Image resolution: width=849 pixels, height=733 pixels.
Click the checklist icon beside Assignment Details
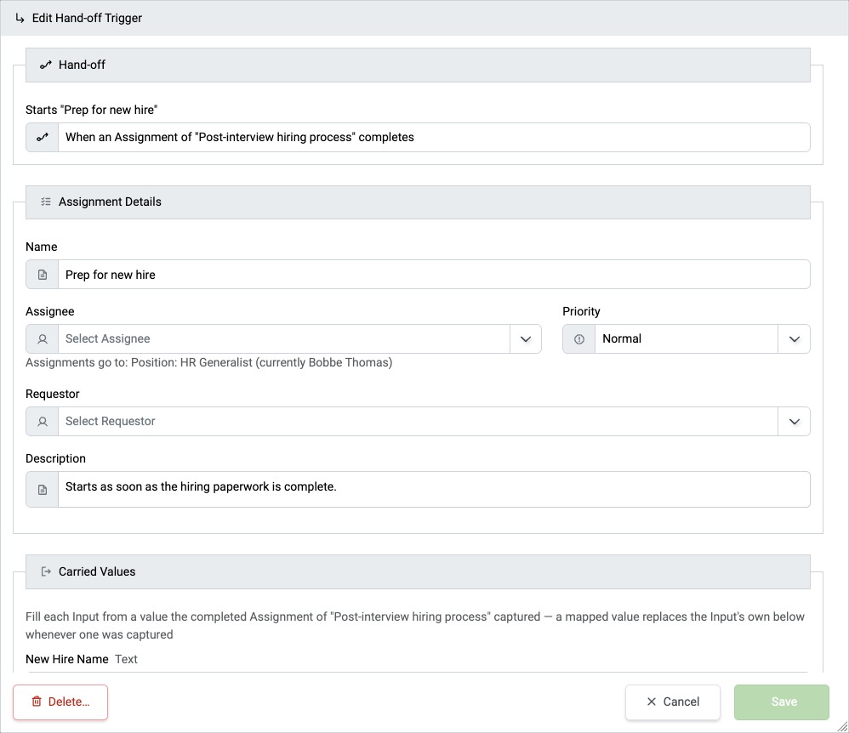45,202
